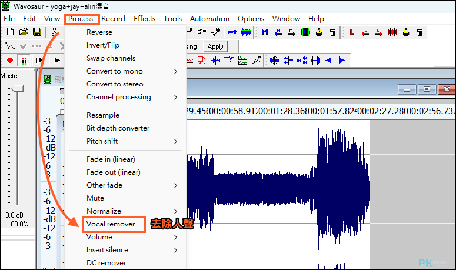Create a new file with the blank page icon
Image resolution: width=456 pixels, height=270 pixels.
10,32
